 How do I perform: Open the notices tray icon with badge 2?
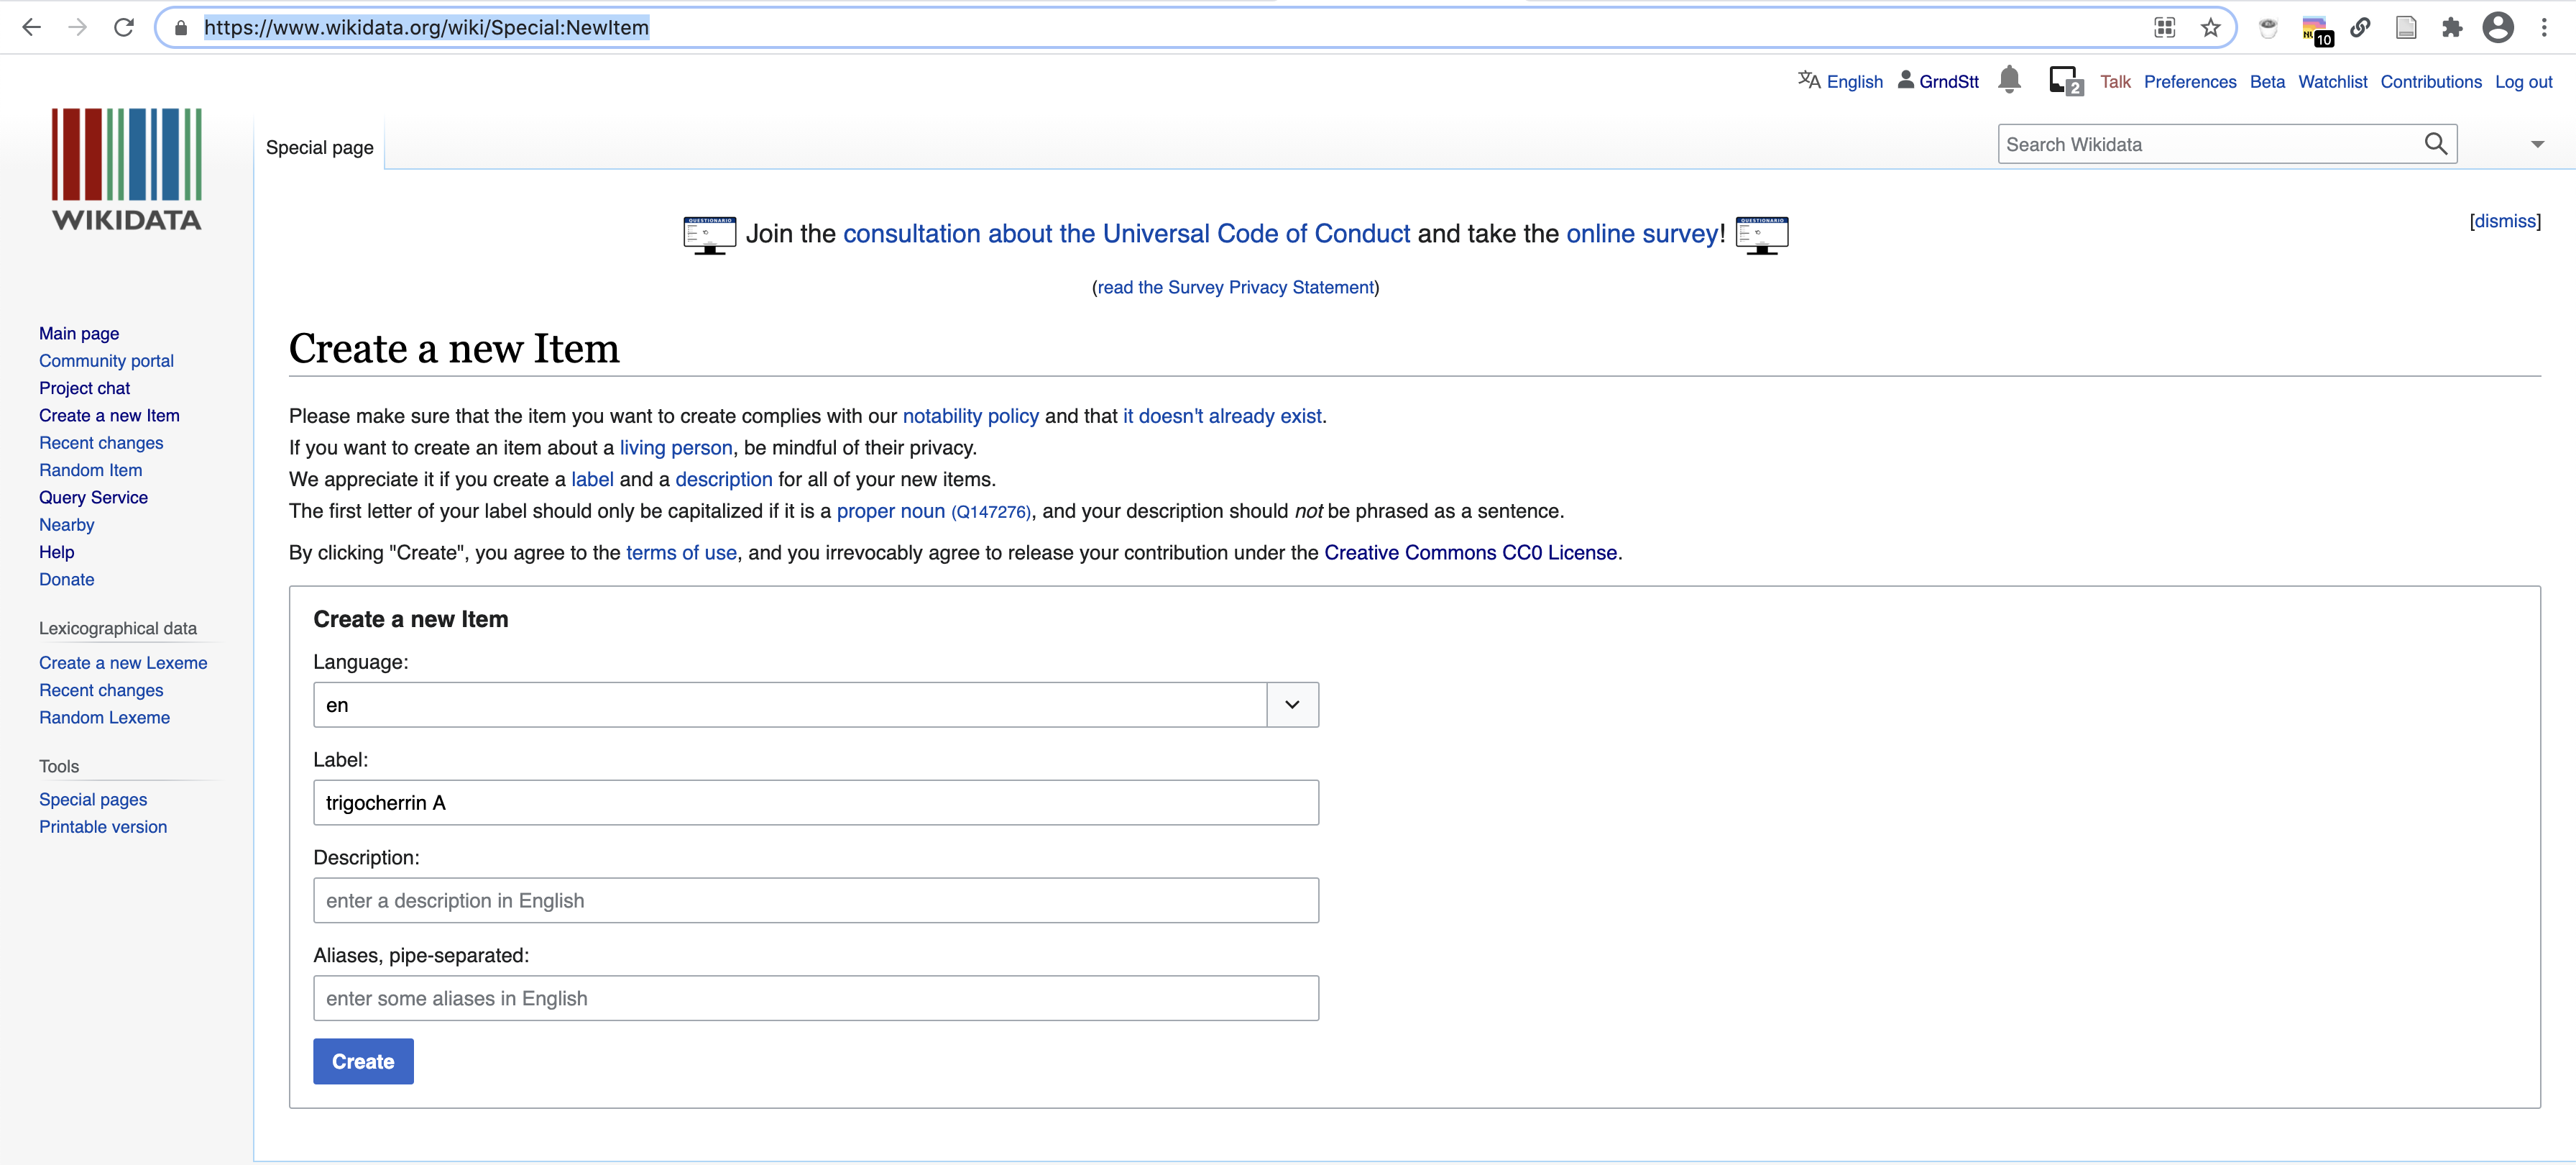[x=2066, y=81]
